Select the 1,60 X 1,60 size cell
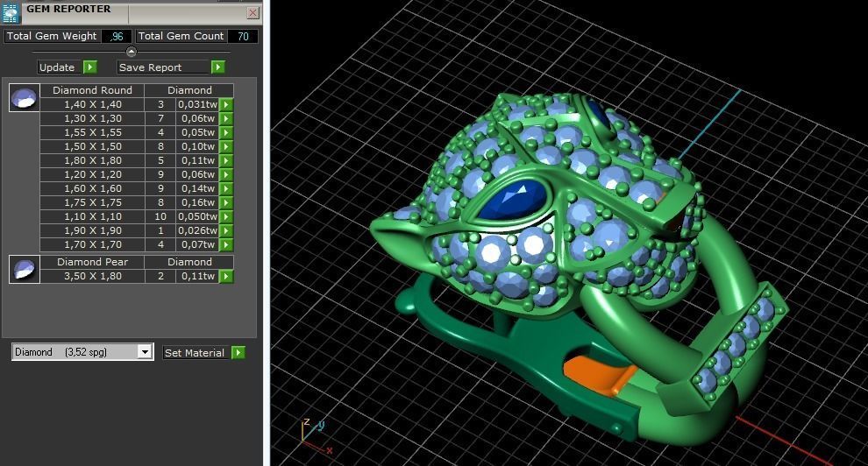 click(92, 188)
